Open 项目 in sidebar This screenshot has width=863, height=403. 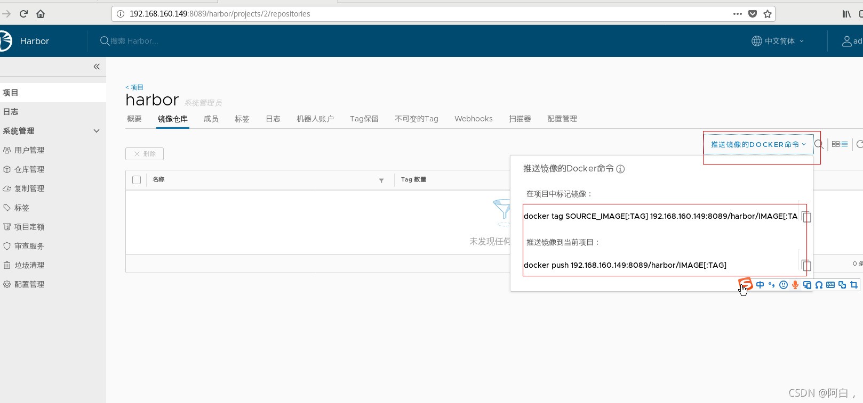[x=53, y=93]
